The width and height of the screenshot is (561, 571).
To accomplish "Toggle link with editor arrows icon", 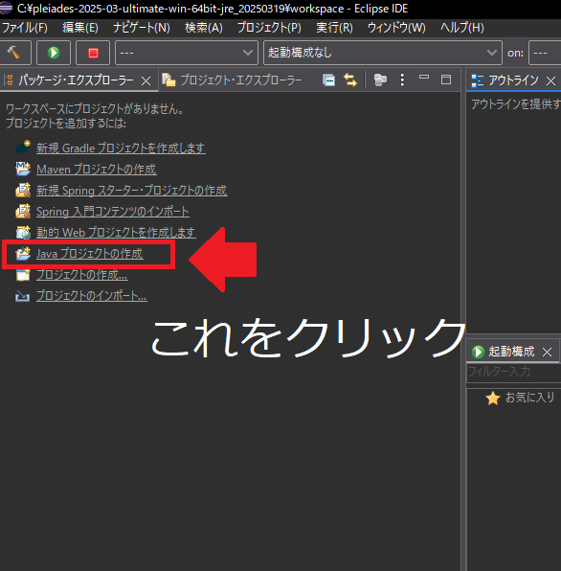I will tap(350, 80).
